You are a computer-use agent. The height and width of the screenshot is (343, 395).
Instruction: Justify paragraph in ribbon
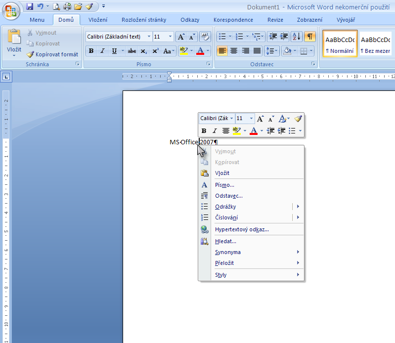[x=257, y=51]
